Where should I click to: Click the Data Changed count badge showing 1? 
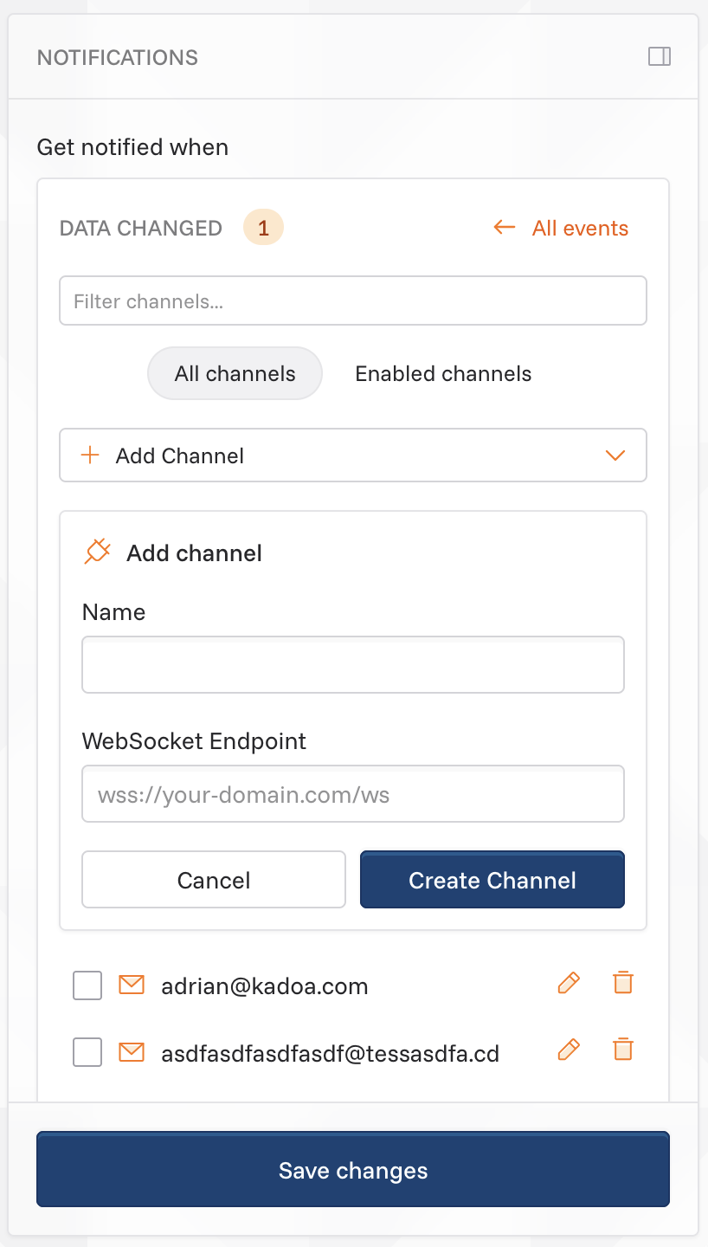click(264, 228)
